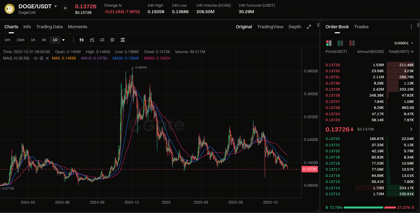
Task: Click the MA60: 0.18404 label
Action: pyautogui.click(x=157, y=58)
